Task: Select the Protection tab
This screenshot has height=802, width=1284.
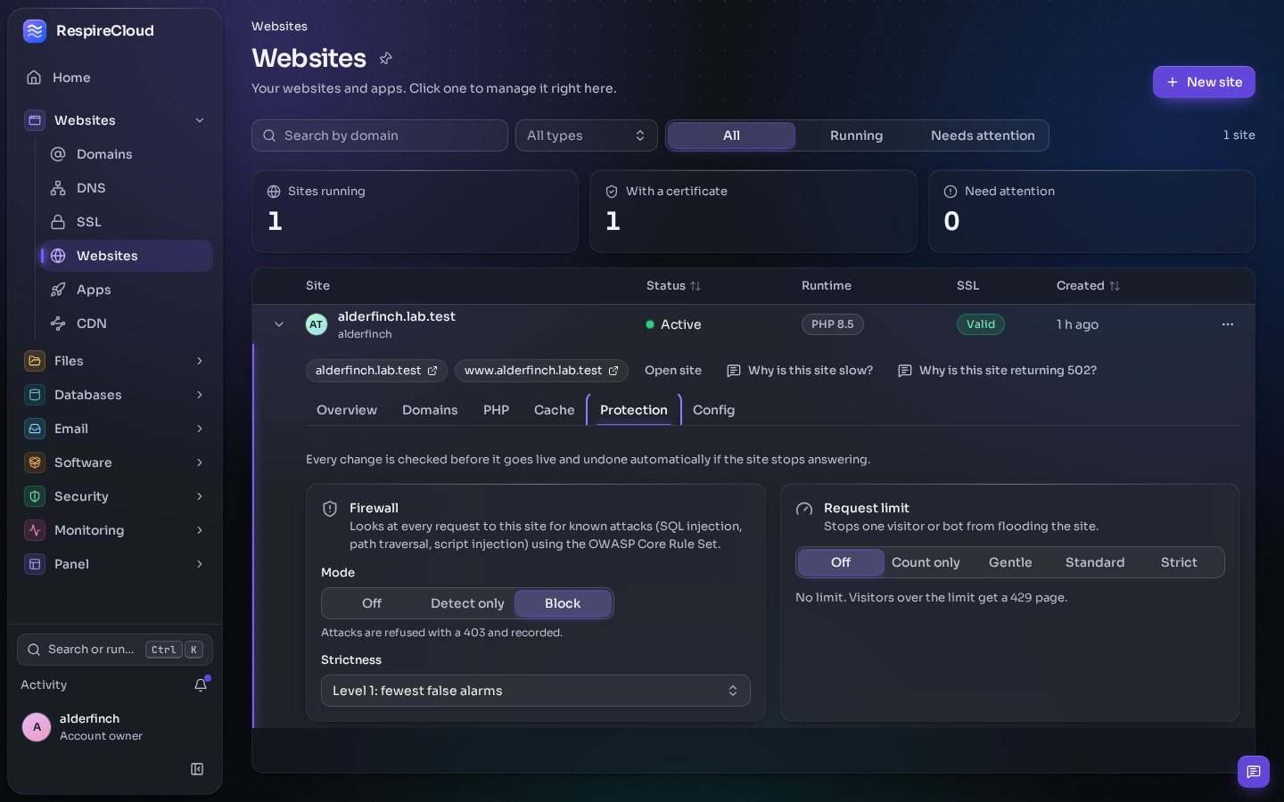Action: pyautogui.click(x=634, y=410)
